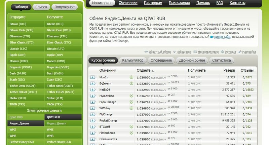Click the green M badge on МультиВал row
Viewport: 269px width, 145px height.
pyautogui.click(x=131, y=96)
